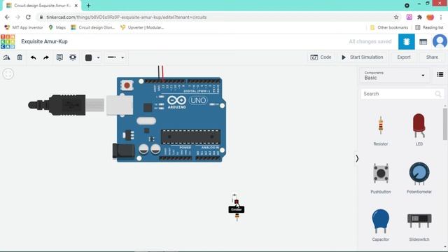This screenshot has height=252, width=448.
Task: Start Simulation
Action: [x=362, y=57]
